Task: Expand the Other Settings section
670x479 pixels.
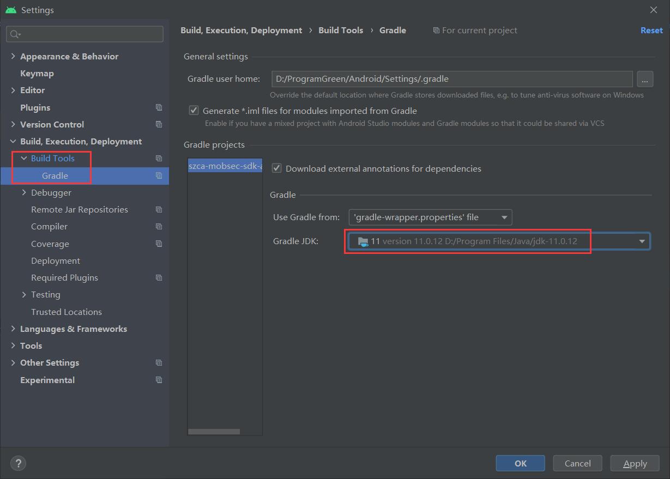Action: click(13, 362)
